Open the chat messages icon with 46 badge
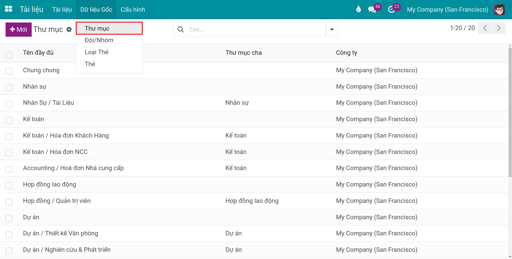 tap(372, 9)
